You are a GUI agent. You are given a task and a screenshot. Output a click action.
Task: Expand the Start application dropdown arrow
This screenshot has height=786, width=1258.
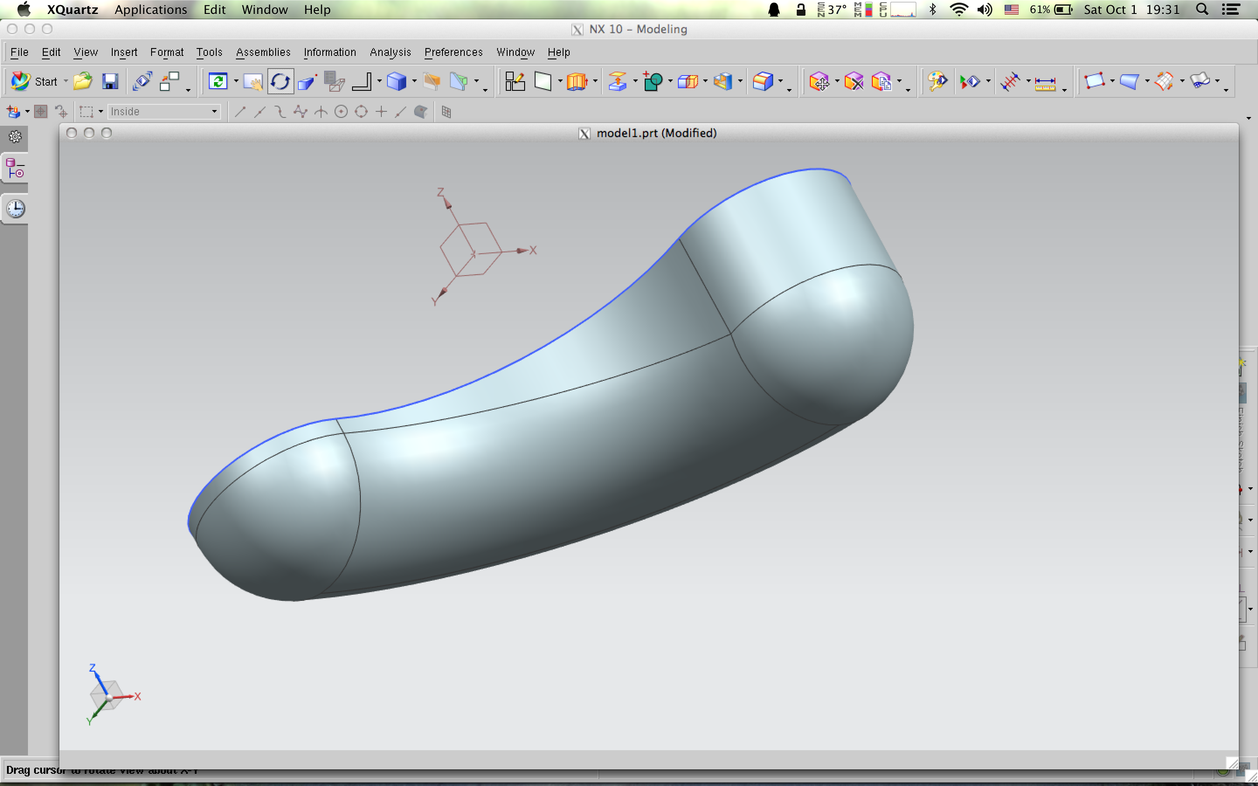[x=66, y=82]
